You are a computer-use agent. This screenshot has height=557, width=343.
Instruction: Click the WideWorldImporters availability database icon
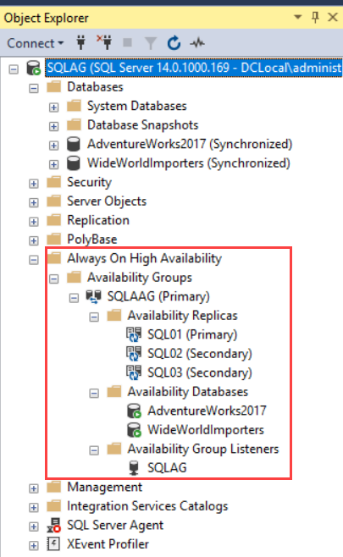point(135,430)
